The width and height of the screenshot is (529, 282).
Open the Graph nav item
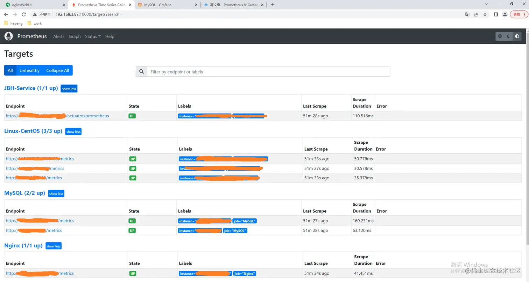click(x=75, y=36)
